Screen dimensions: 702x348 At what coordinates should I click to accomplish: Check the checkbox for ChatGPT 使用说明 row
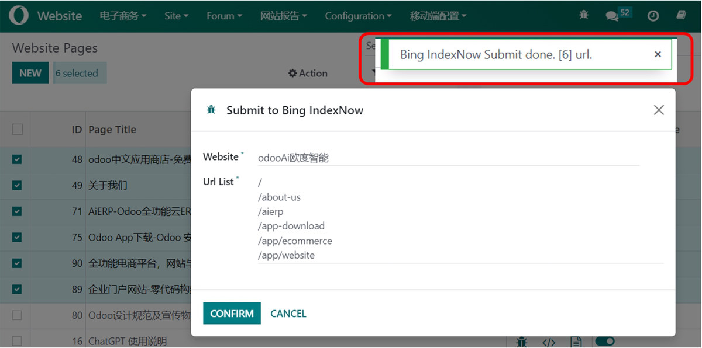click(17, 341)
